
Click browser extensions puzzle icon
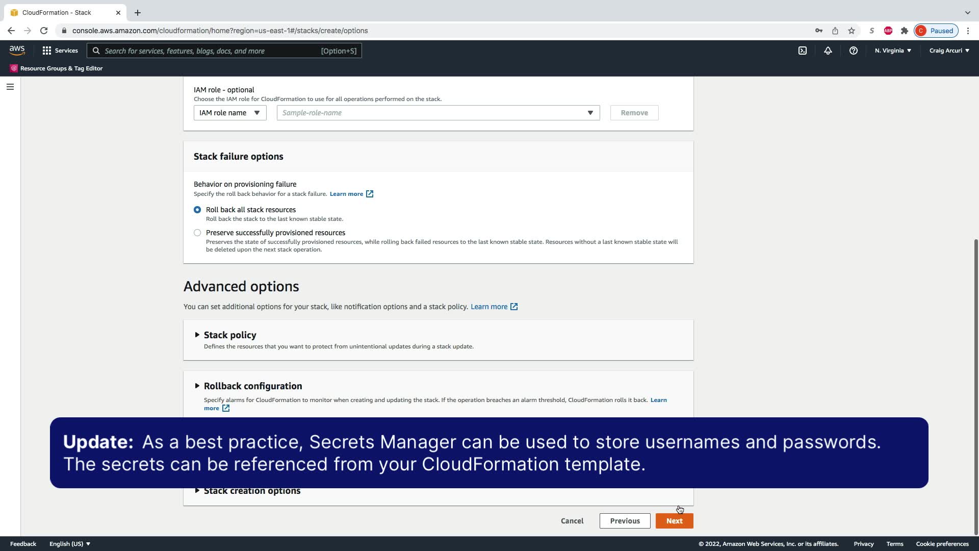[x=904, y=31]
